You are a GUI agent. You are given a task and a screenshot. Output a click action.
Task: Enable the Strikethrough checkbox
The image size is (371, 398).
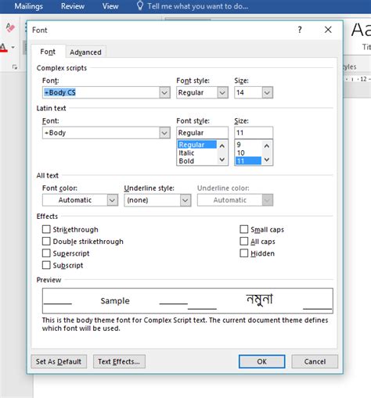[46, 229]
